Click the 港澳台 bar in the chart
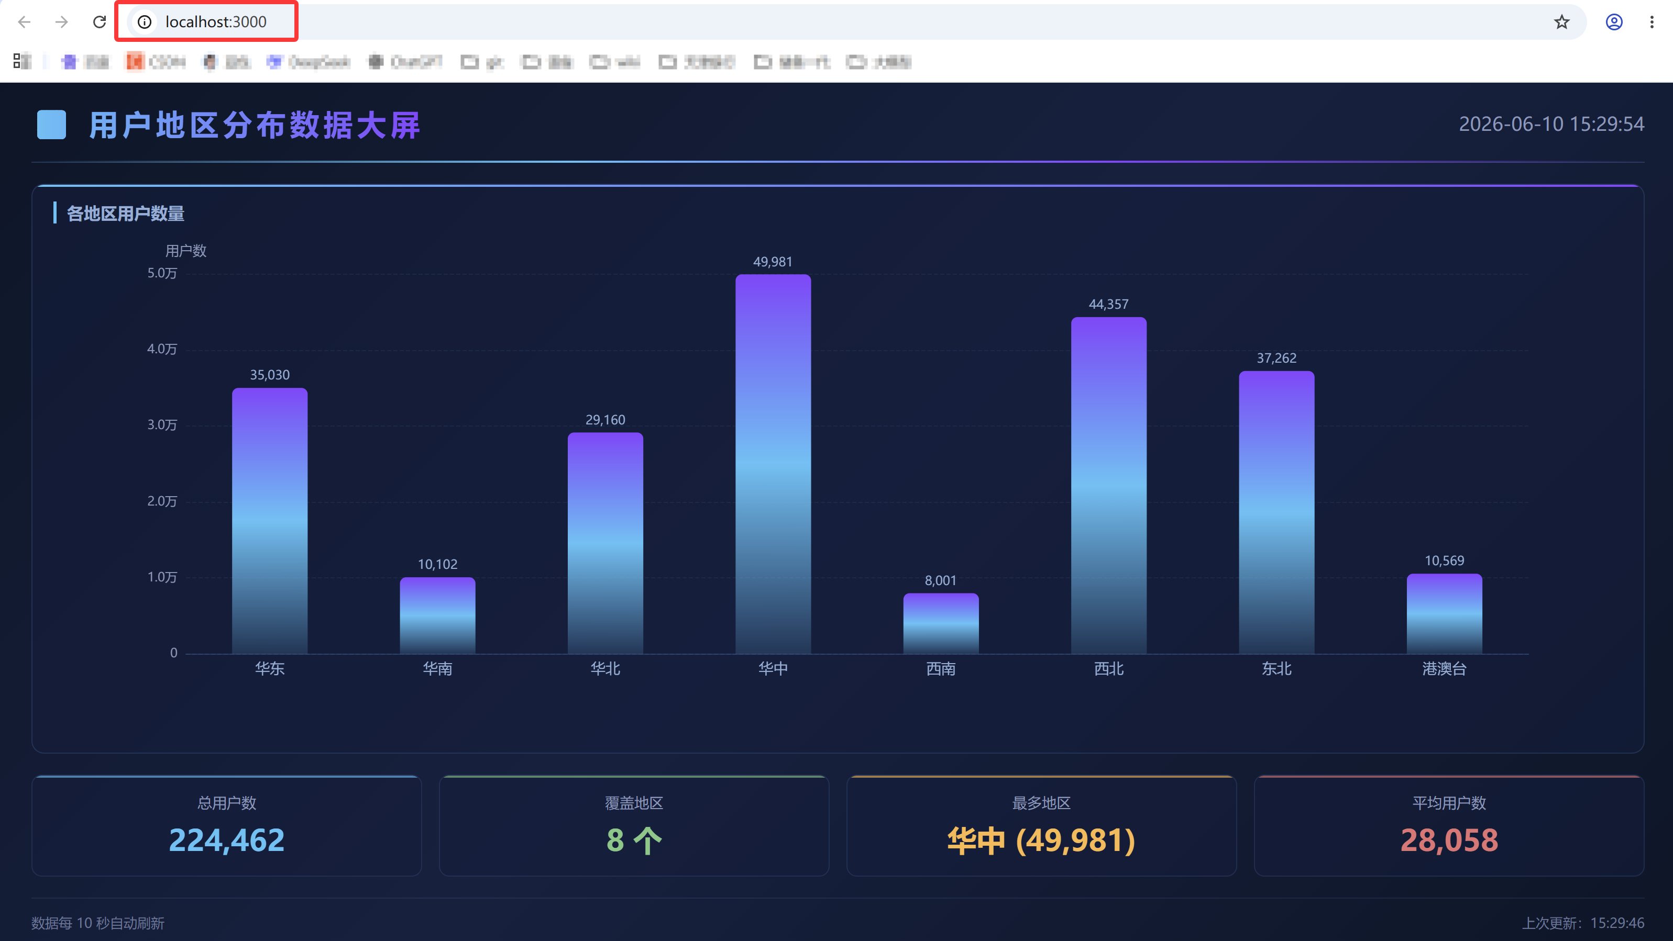Screen dimensions: 1673x941 point(1444,613)
